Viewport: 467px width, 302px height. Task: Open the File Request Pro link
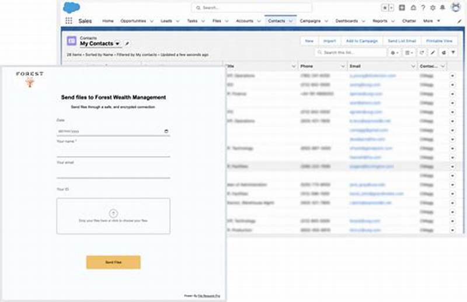click(209, 296)
